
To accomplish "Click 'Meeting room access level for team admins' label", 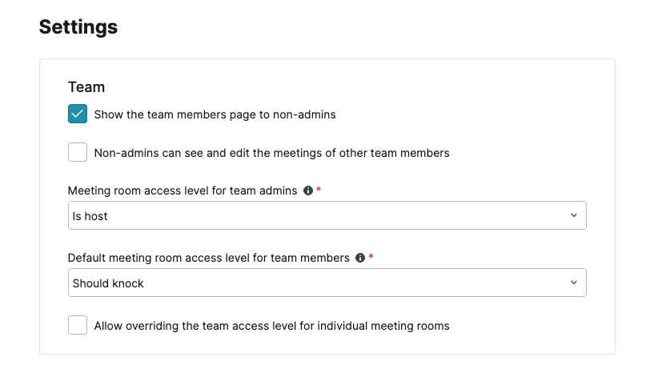I will (x=183, y=191).
